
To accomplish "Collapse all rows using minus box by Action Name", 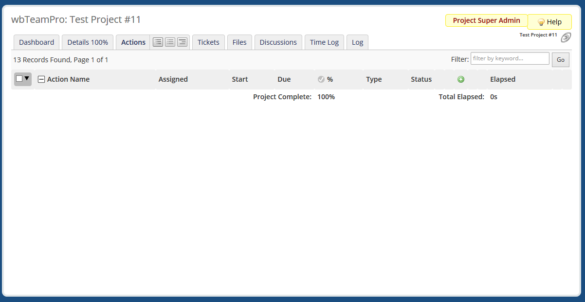I will 41,79.
